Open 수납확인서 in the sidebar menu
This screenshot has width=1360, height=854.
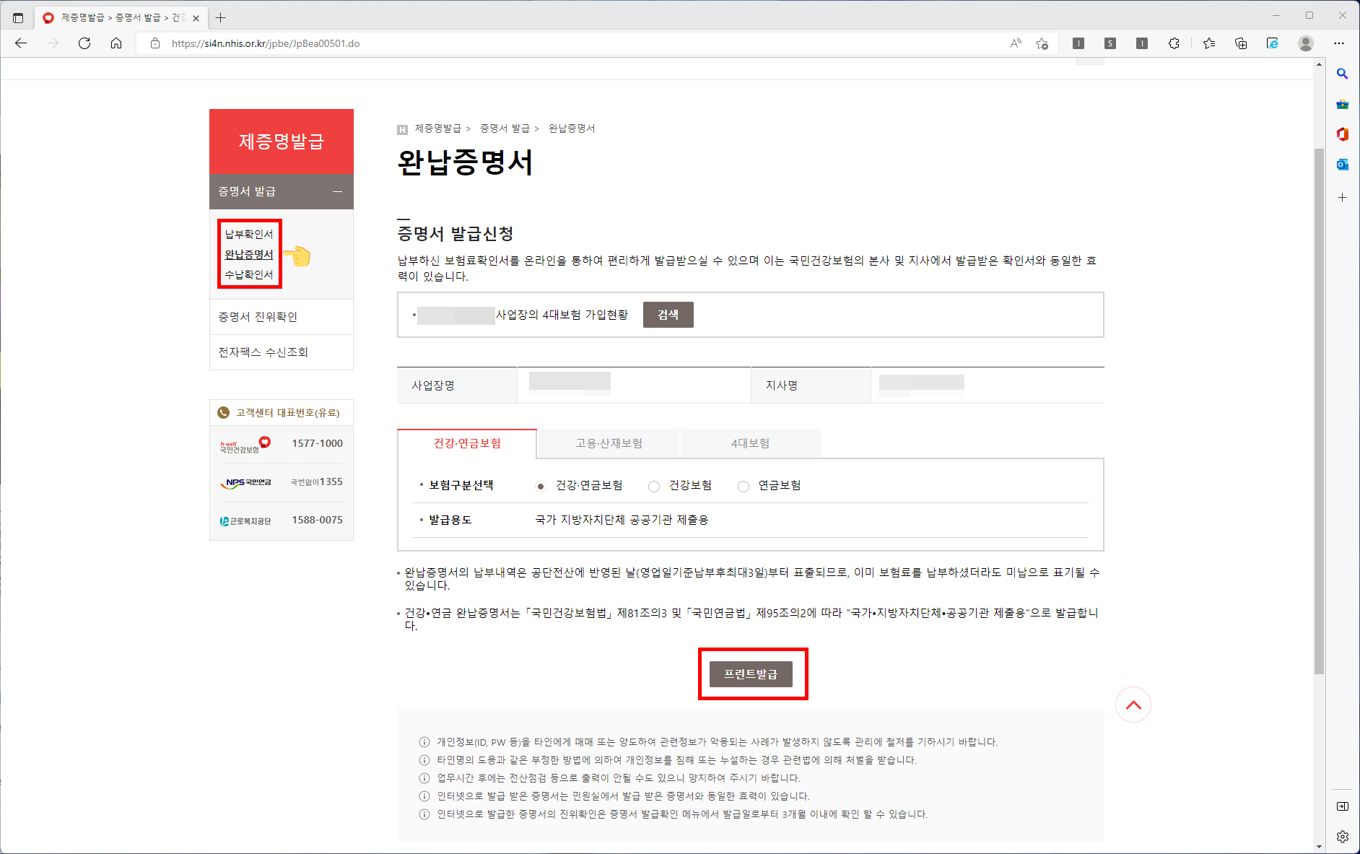249,274
